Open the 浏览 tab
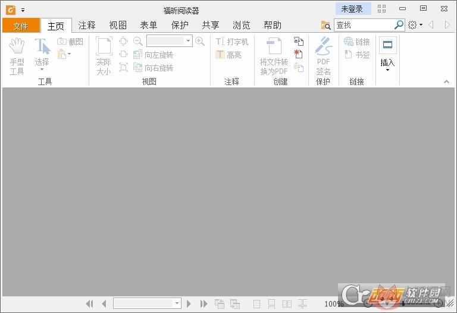 click(242, 26)
